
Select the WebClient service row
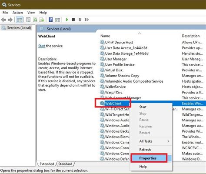pos(113,104)
